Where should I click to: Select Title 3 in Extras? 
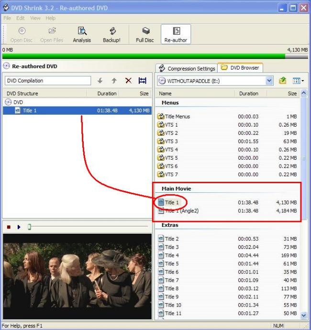(168, 247)
